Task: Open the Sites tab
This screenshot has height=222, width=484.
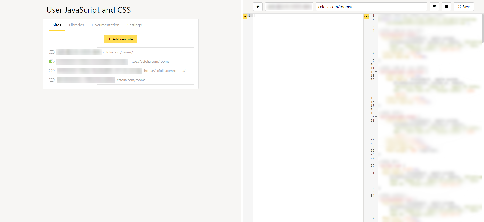Action: point(57,25)
